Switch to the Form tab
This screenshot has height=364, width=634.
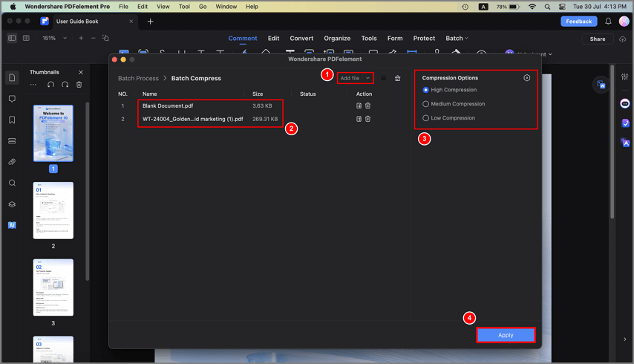pos(395,38)
